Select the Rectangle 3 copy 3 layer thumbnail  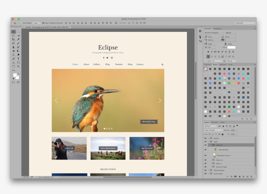click(x=214, y=155)
